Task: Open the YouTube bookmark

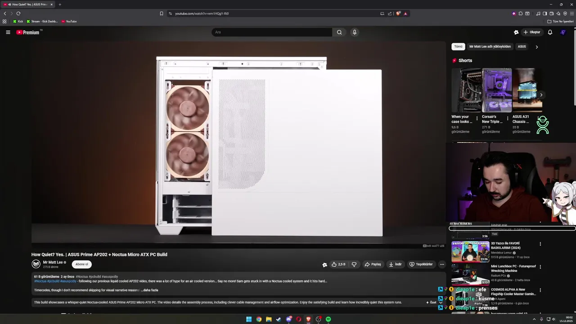Action: pos(69,22)
